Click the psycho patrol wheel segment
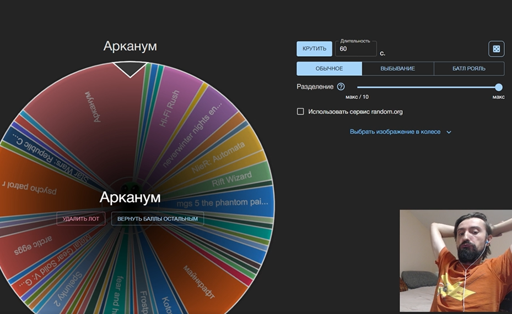This screenshot has height=314, width=512. [x=29, y=188]
